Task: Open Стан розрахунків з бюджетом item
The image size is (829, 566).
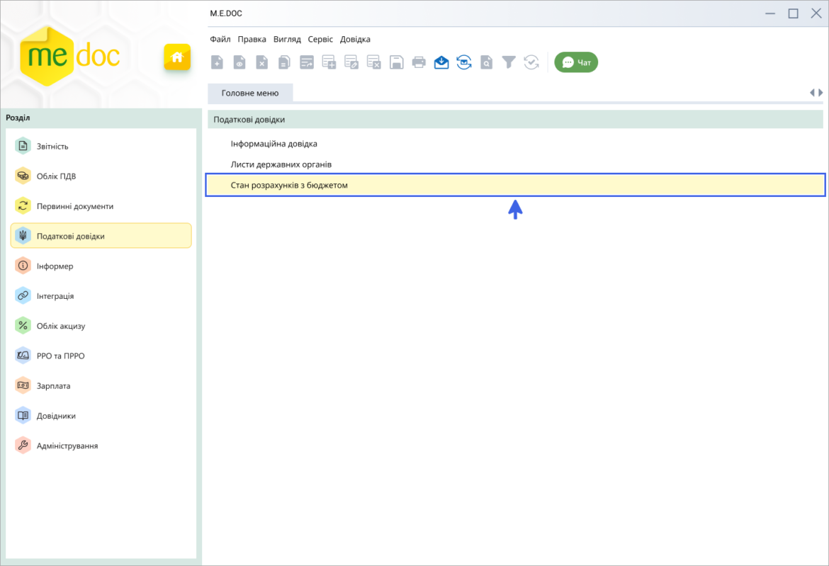Action: click(x=516, y=185)
